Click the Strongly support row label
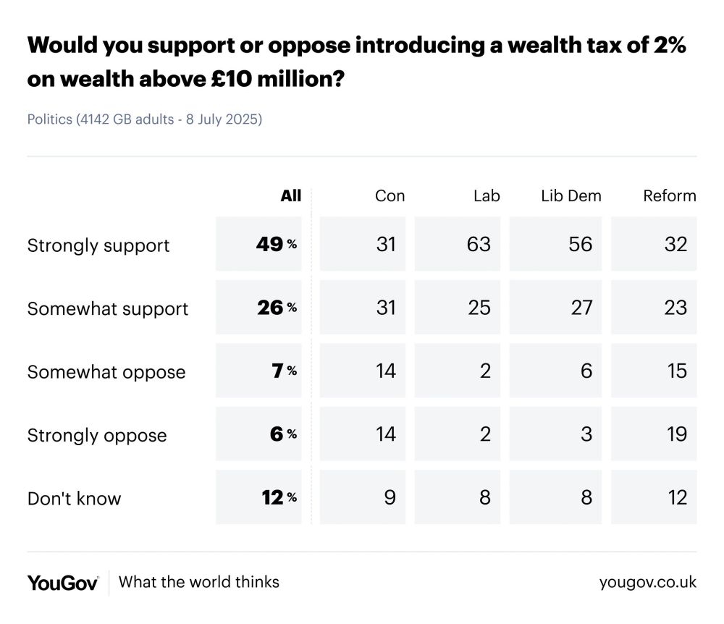 click(x=98, y=245)
